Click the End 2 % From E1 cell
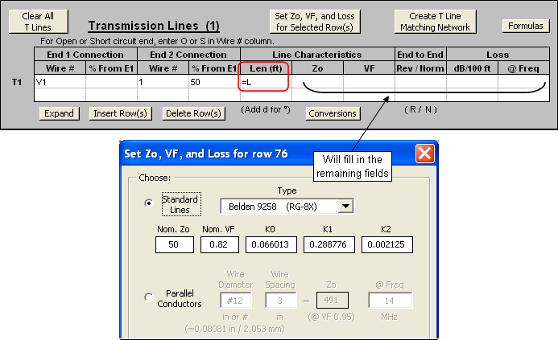 point(213,82)
